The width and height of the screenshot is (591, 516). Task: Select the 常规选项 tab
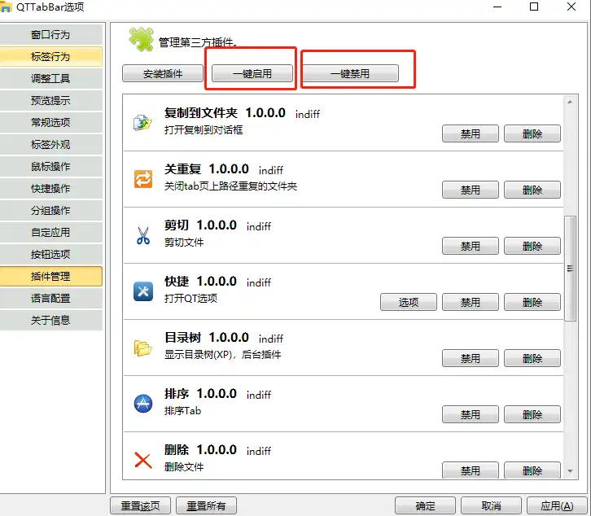(50, 122)
